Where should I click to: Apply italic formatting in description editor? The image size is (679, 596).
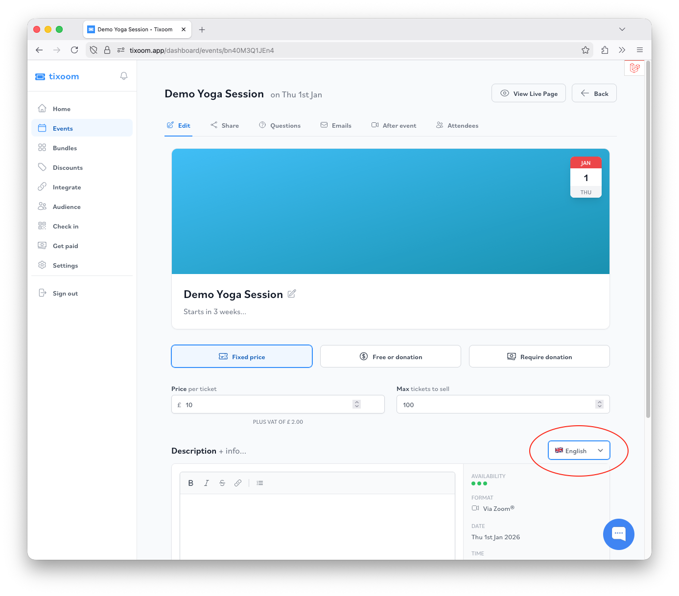(x=207, y=483)
